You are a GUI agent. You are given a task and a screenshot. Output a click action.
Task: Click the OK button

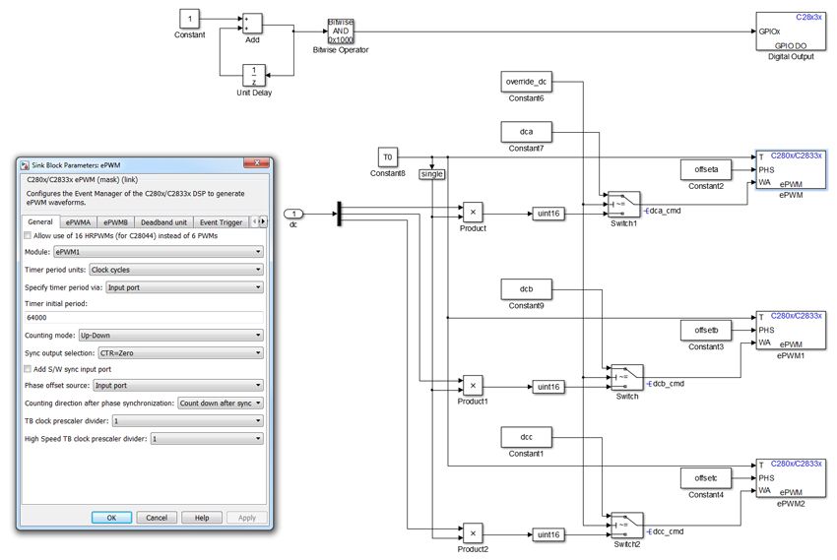111,517
